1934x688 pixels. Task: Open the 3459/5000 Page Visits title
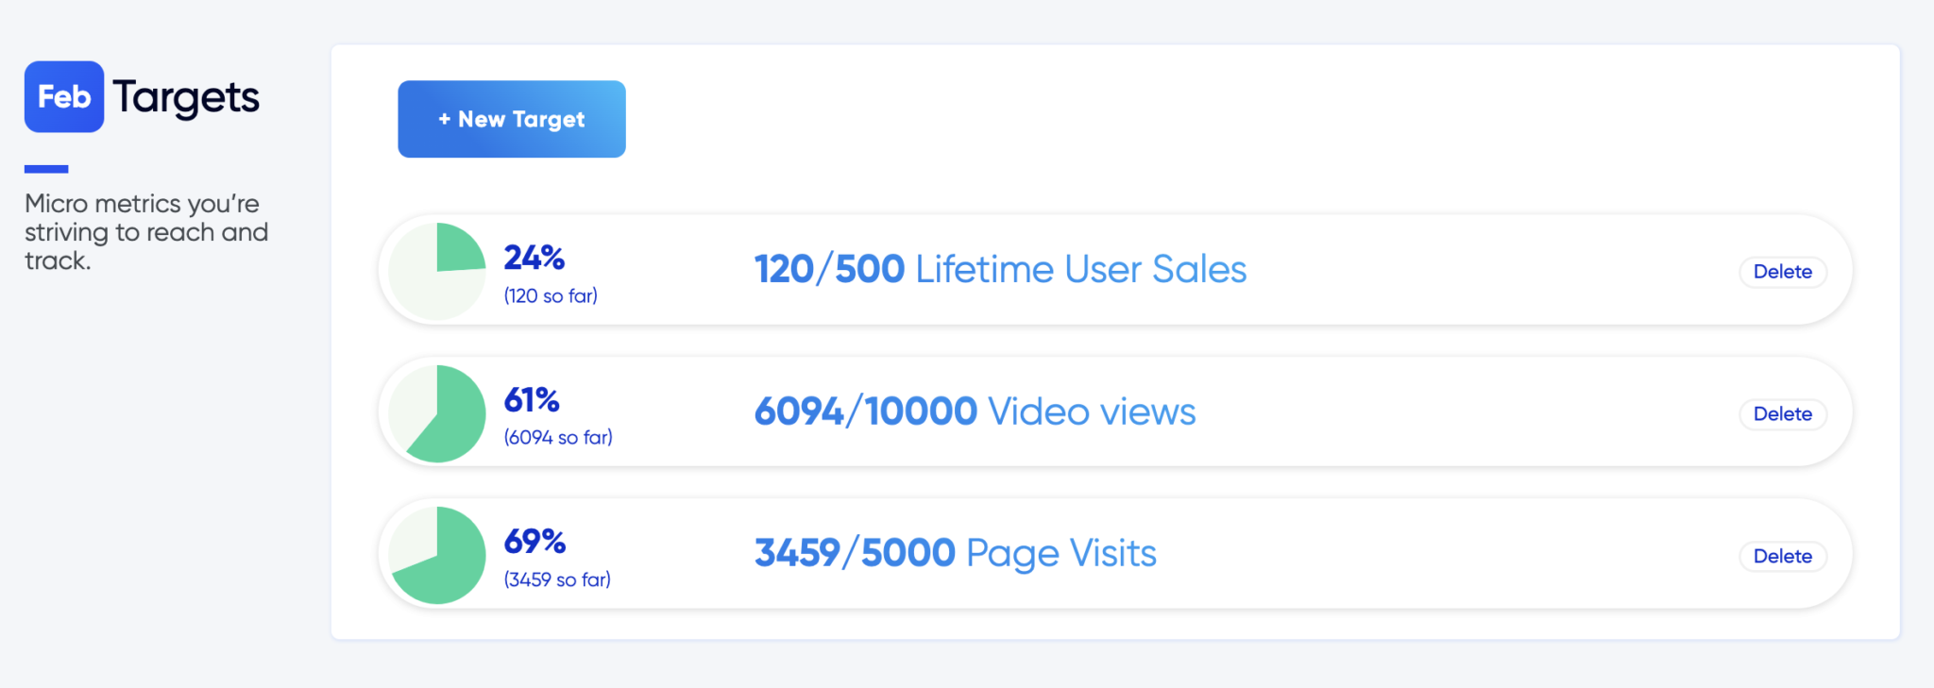[955, 553]
